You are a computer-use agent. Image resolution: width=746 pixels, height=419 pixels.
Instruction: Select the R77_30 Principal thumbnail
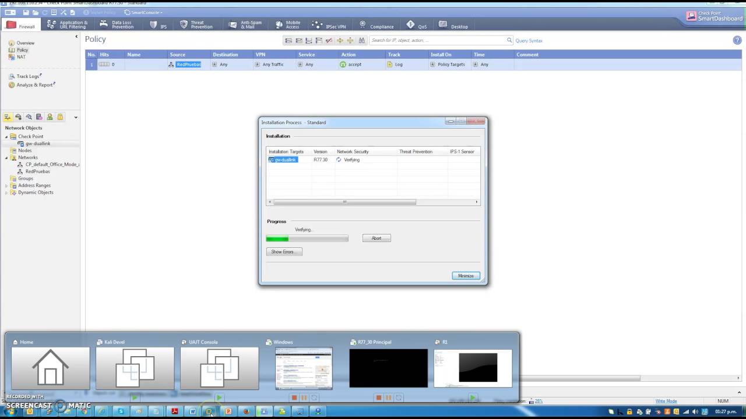point(388,368)
